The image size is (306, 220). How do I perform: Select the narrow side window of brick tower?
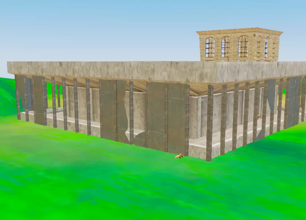click(266, 48)
